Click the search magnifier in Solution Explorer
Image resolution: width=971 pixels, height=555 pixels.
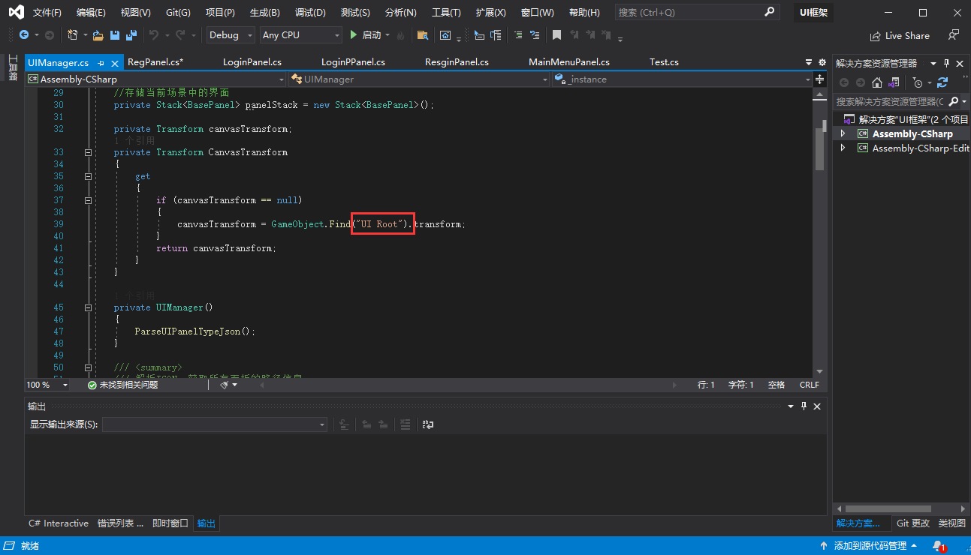tap(954, 101)
